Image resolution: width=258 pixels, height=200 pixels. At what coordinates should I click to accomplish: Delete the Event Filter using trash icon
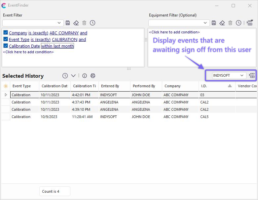tap(84, 23)
